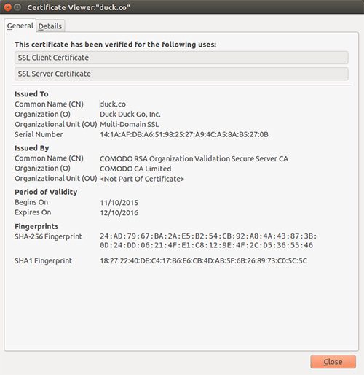Click the SHA-256 fingerprint value
Screen dimensions: 364x375
coord(208,241)
